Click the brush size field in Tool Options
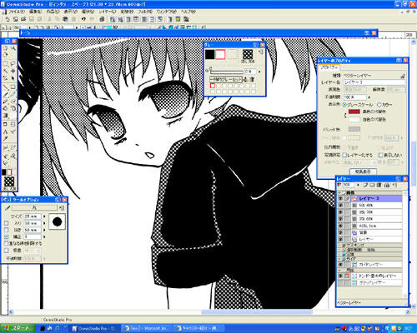The width and height of the screenshot is (417, 333). click(x=33, y=216)
